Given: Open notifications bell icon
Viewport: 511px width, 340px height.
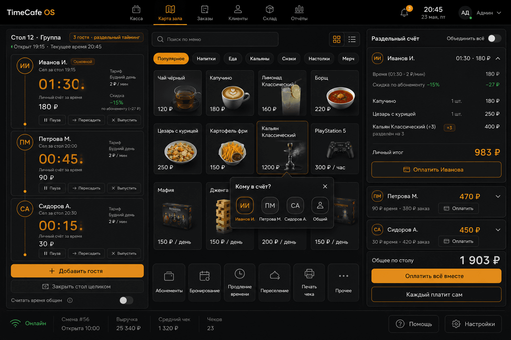Looking at the screenshot, I should click(404, 13).
